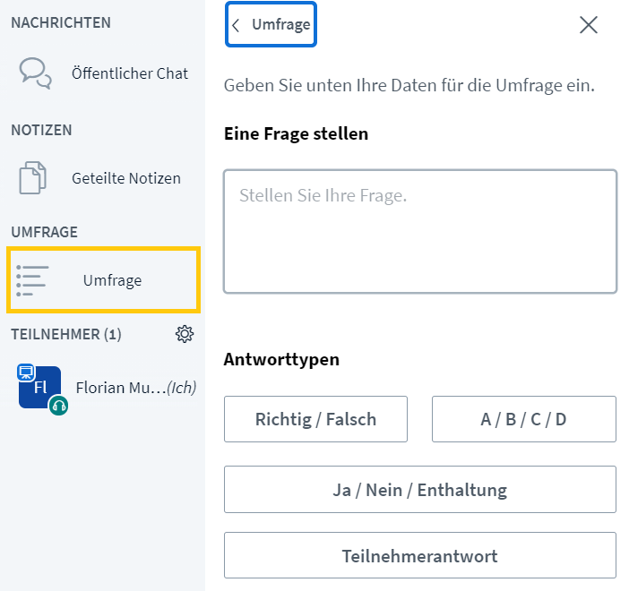Screen dimensions: 629x591
Task: Click the green headphone audio badge
Action: click(58, 406)
